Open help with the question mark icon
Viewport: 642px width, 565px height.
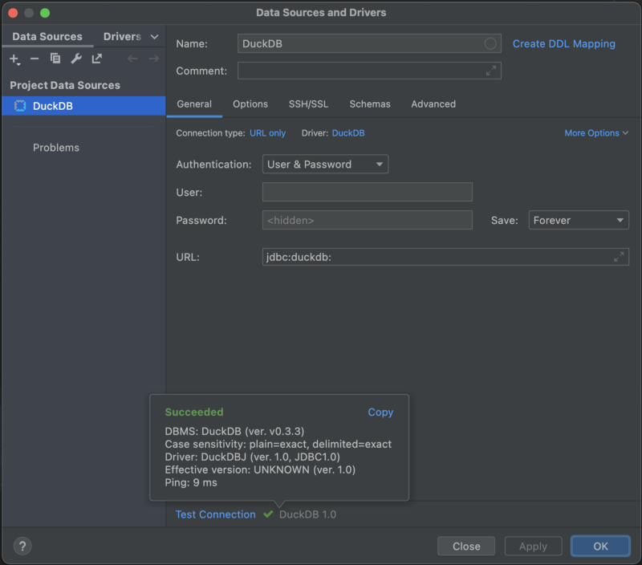pyautogui.click(x=22, y=546)
